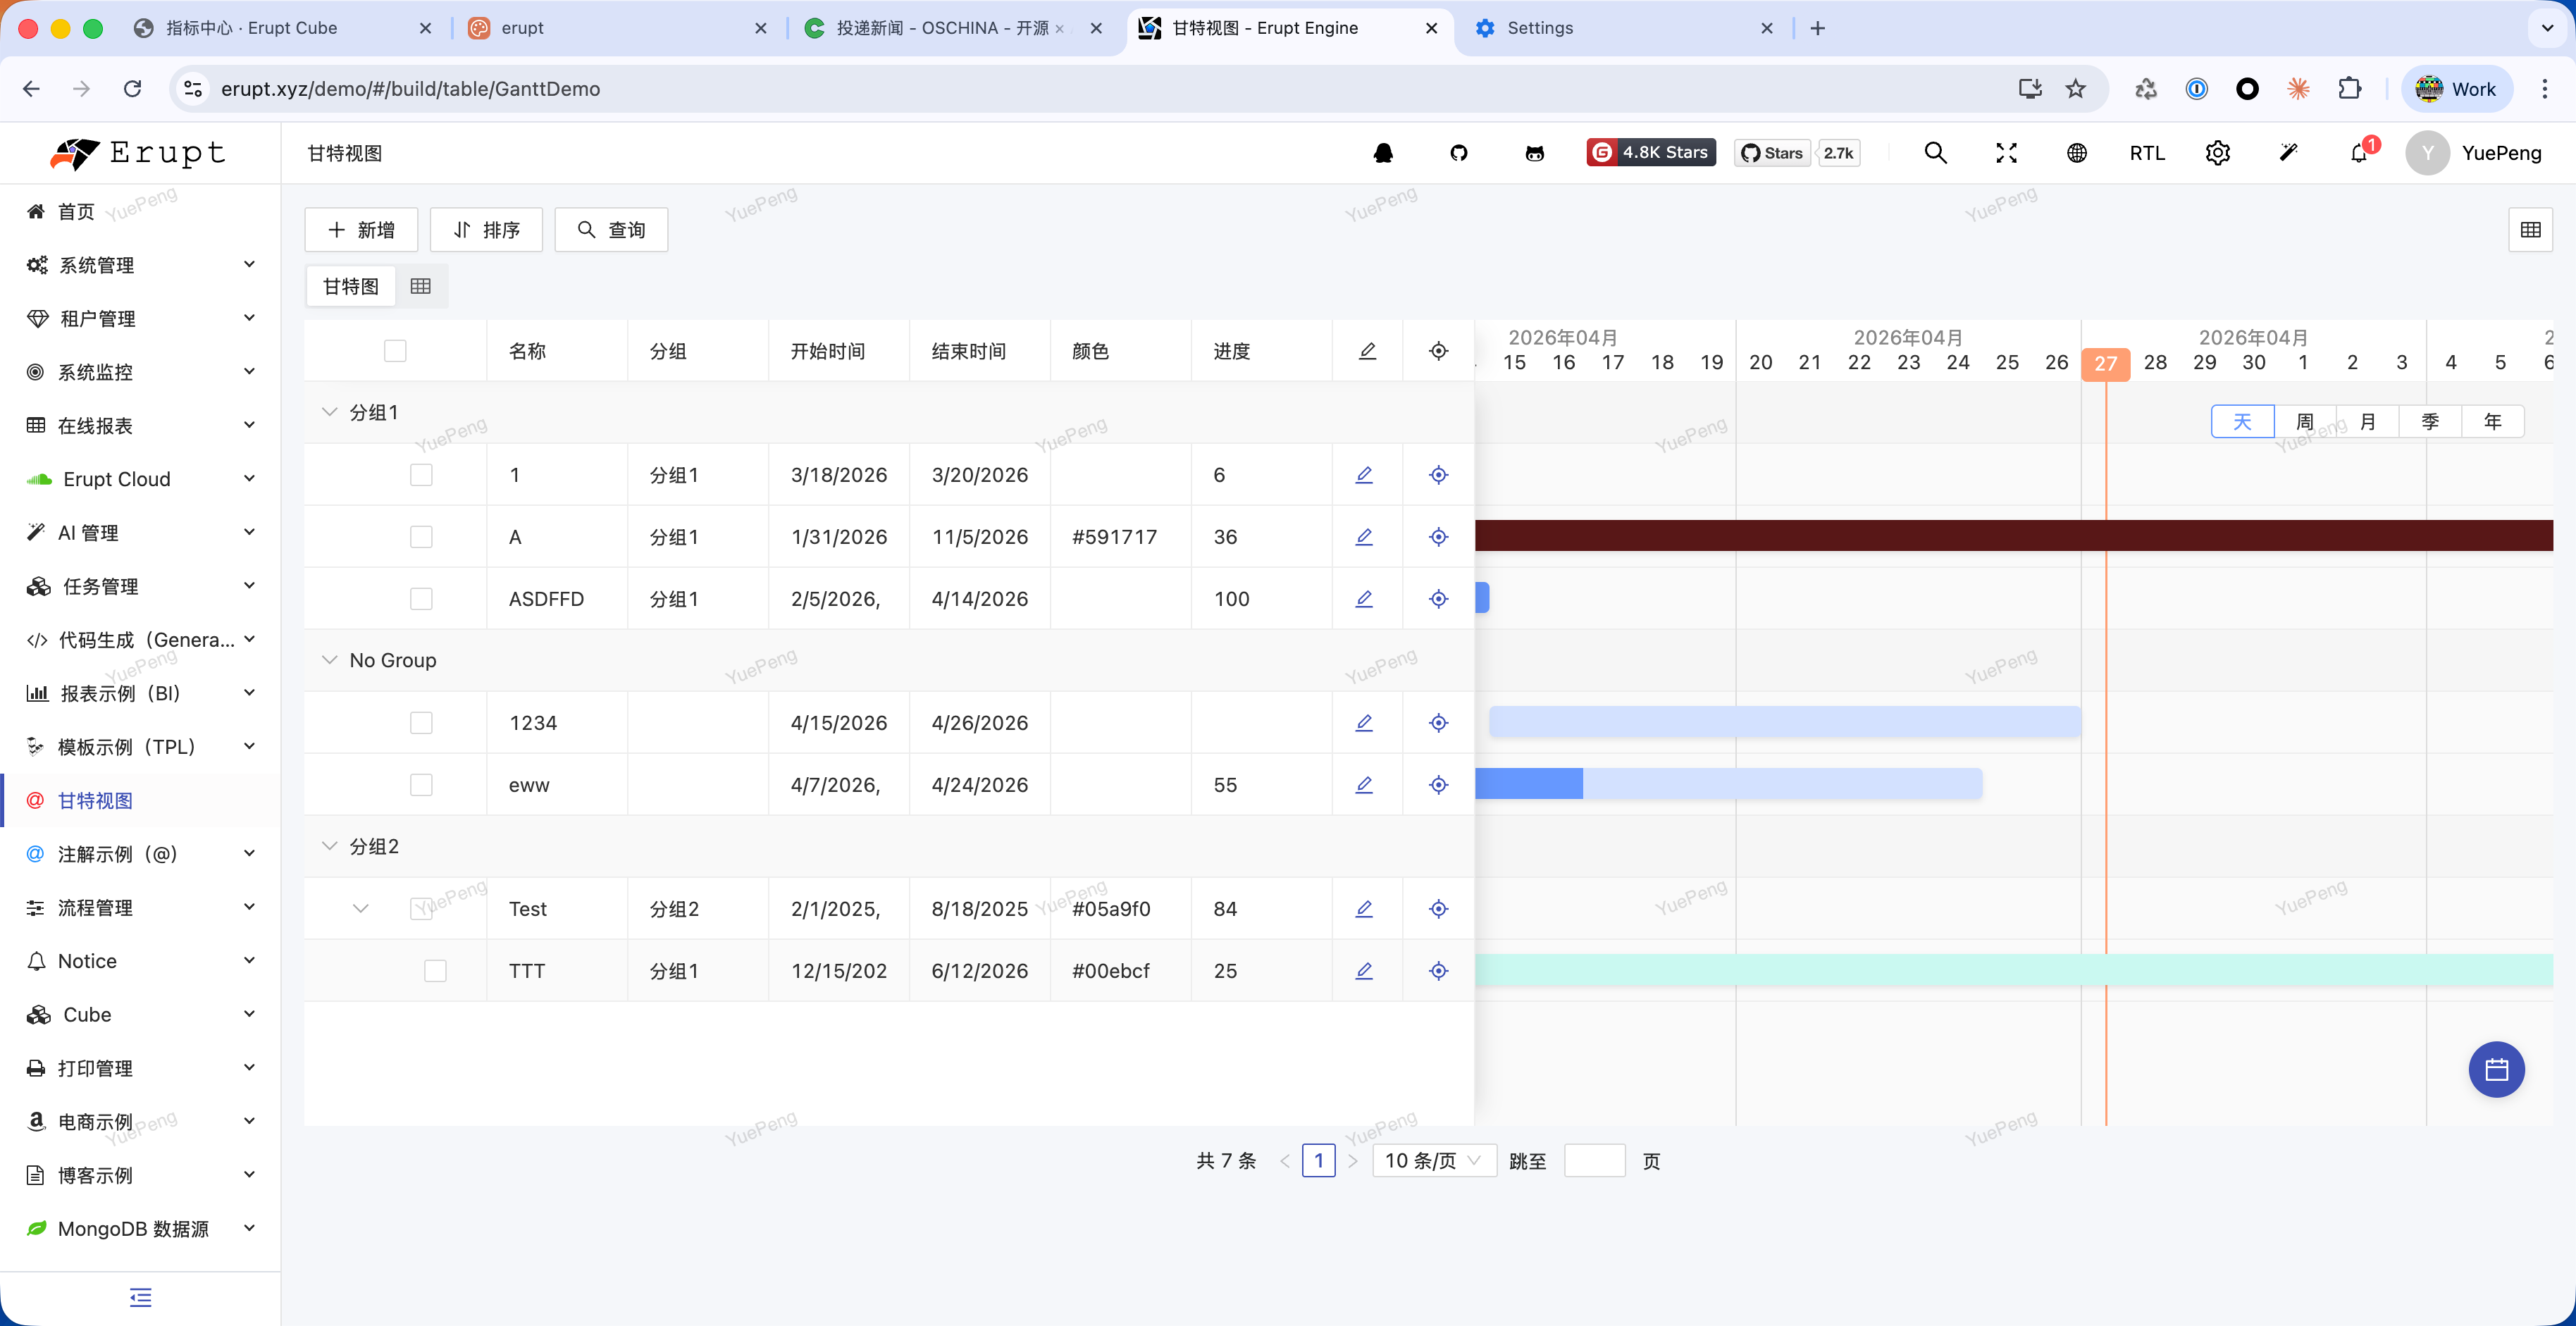Collapse the sidebar menu icon at bottom
The width and height of the screenshot is (2576, 1326).
click(x=140, y=1298)
